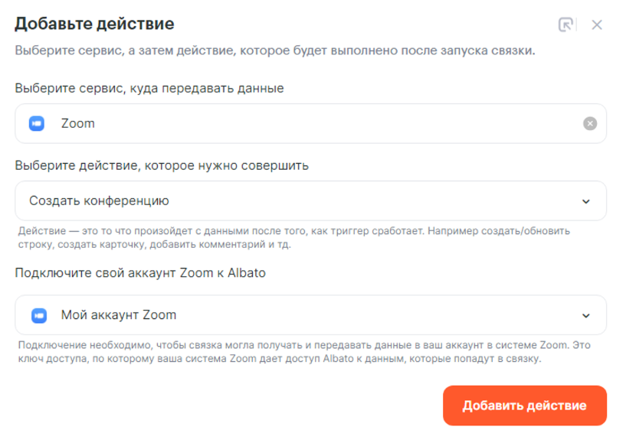The height and width of the screenshot is (440, 636).
Task: Click the pop-out dialog icon in header
Action: [566, 24]
